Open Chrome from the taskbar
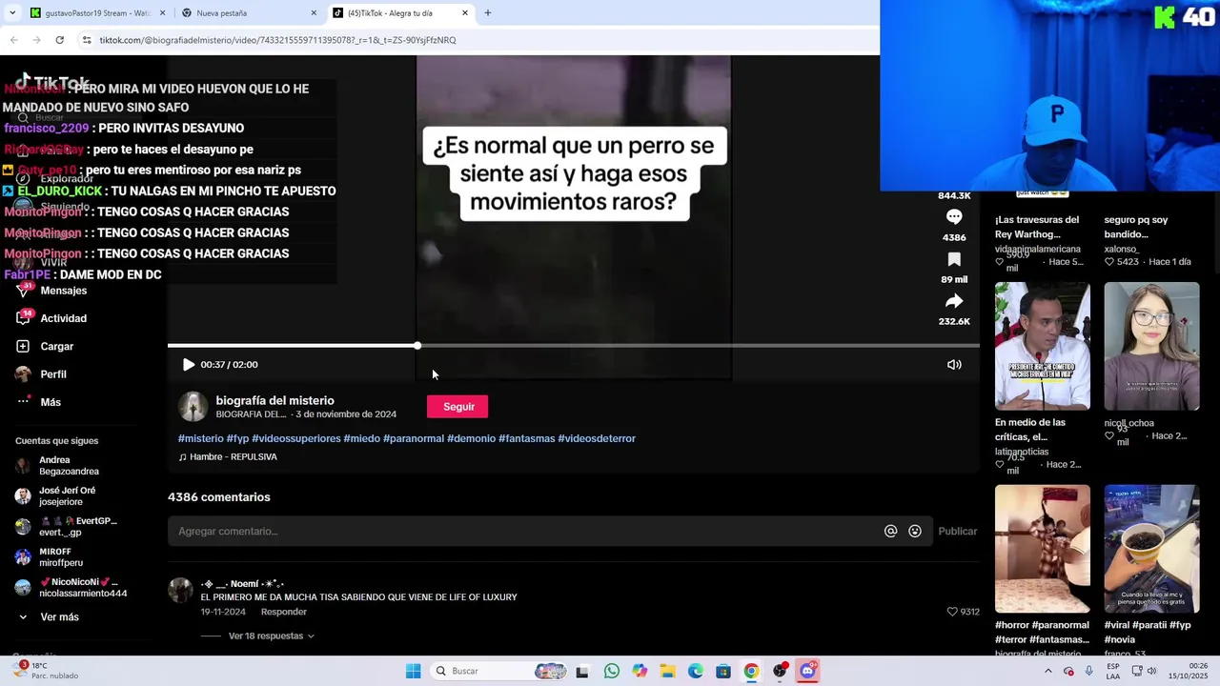This screenshot has width=1220, height=686. (752, 671)
